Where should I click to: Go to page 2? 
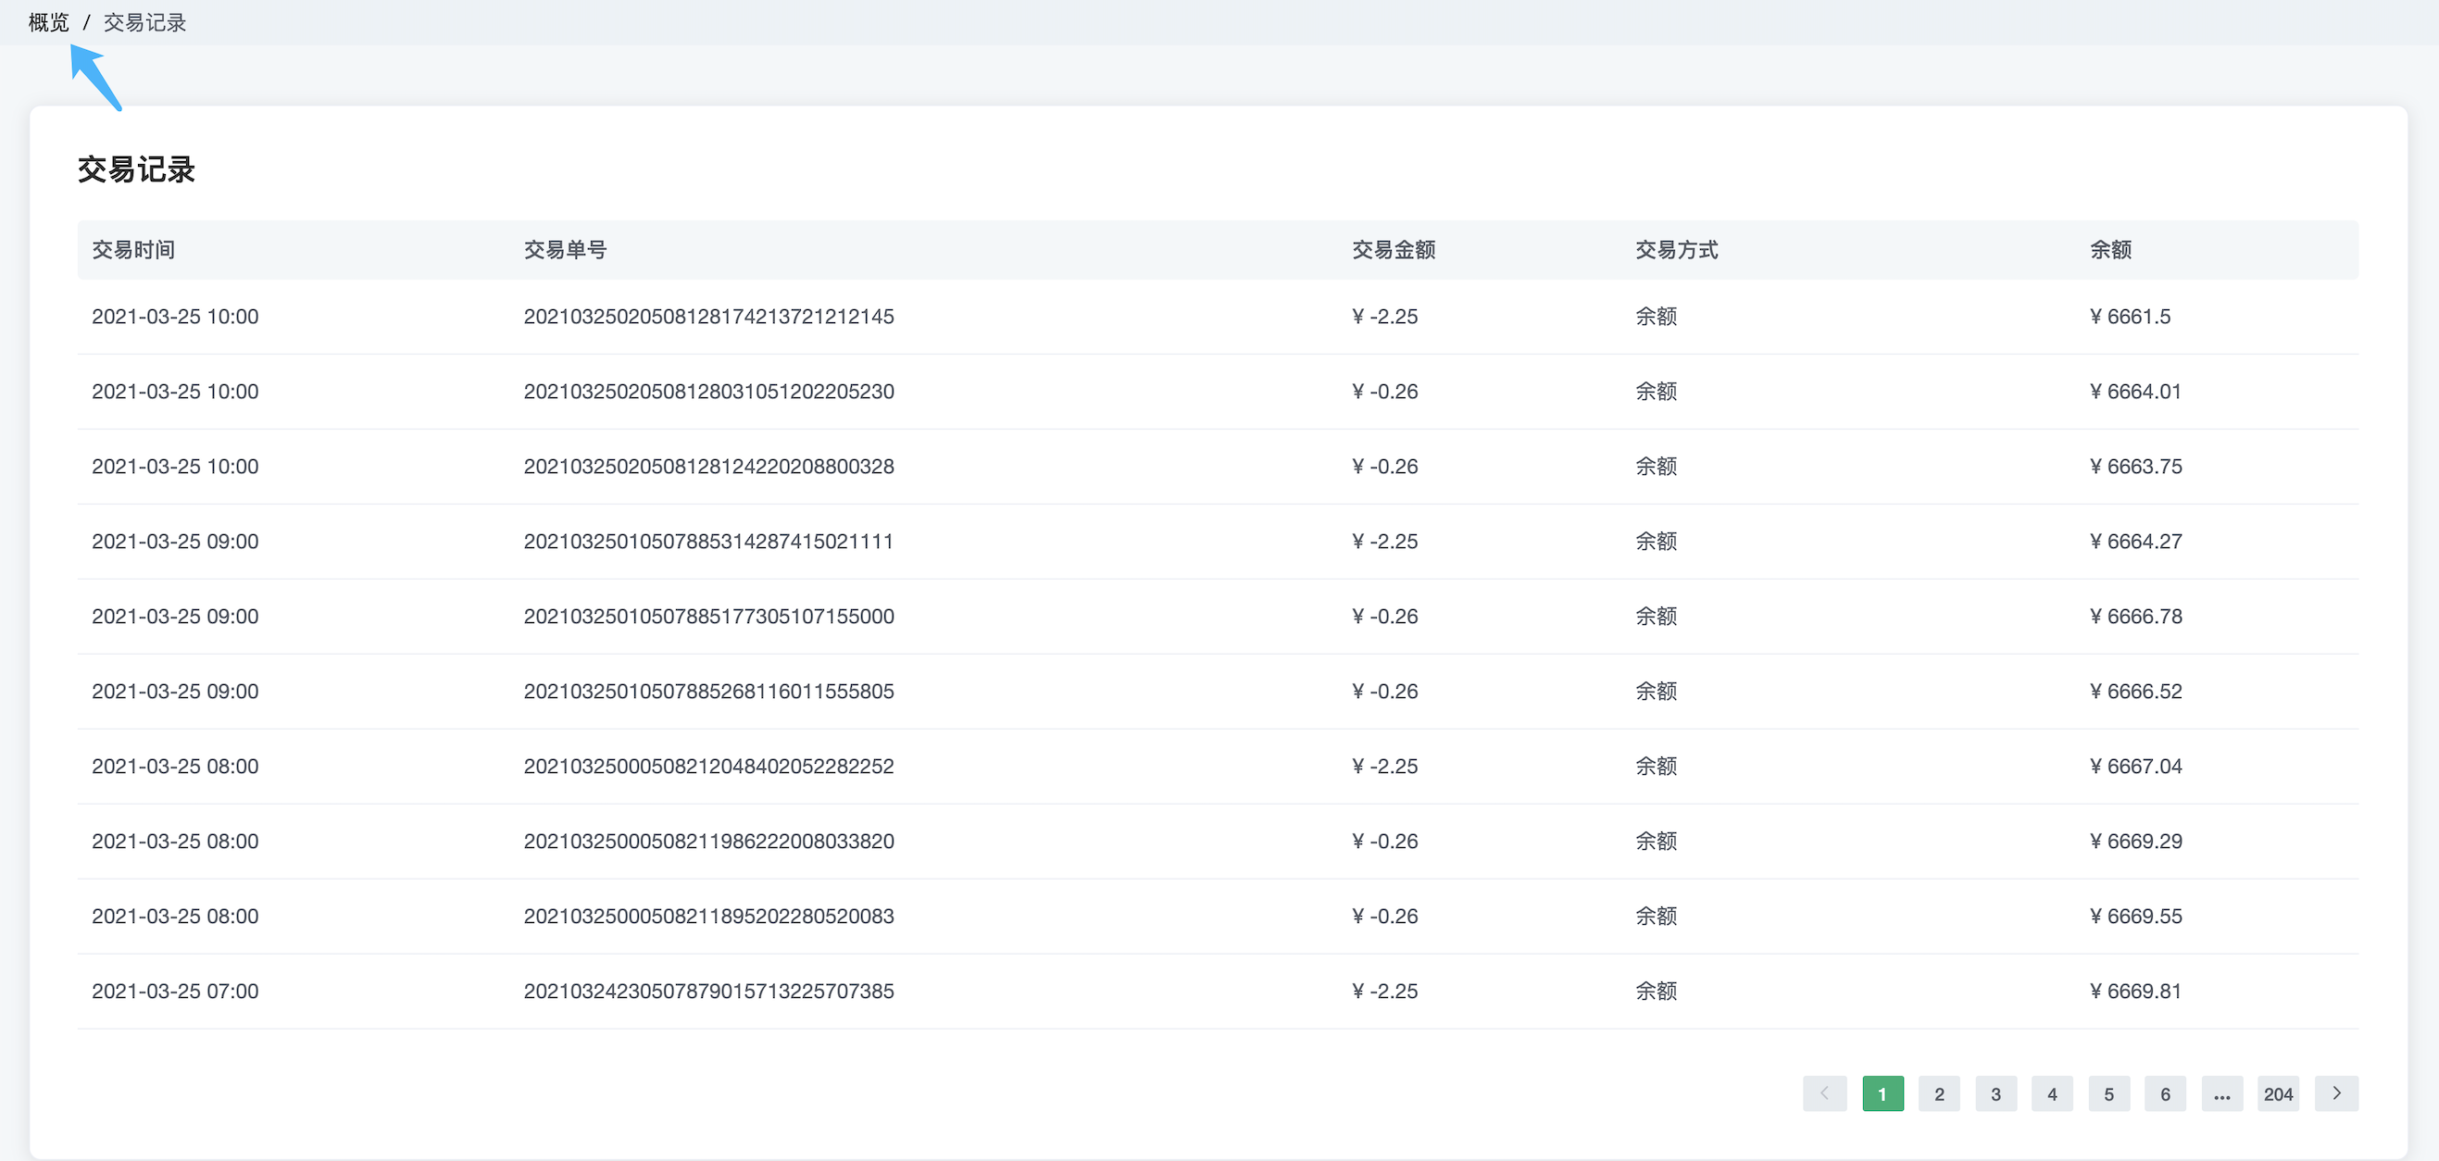(1939, 1093)
